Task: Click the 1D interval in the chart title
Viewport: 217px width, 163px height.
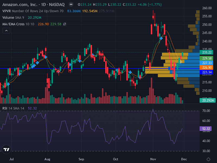Action: pos(43,5)
